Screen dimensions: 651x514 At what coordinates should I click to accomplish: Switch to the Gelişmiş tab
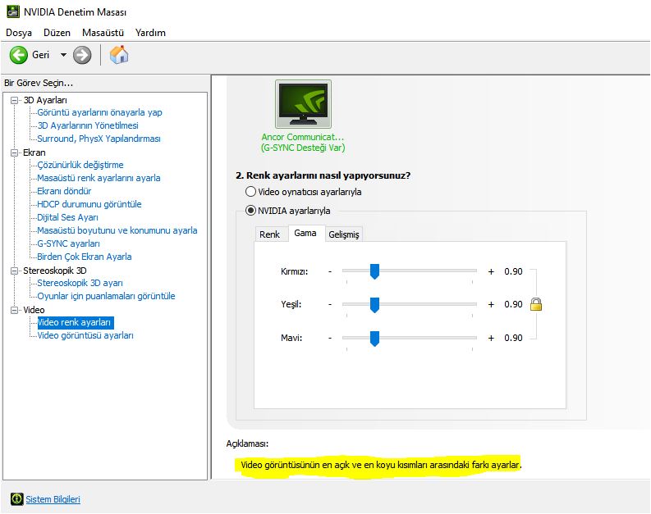point(344,234)
